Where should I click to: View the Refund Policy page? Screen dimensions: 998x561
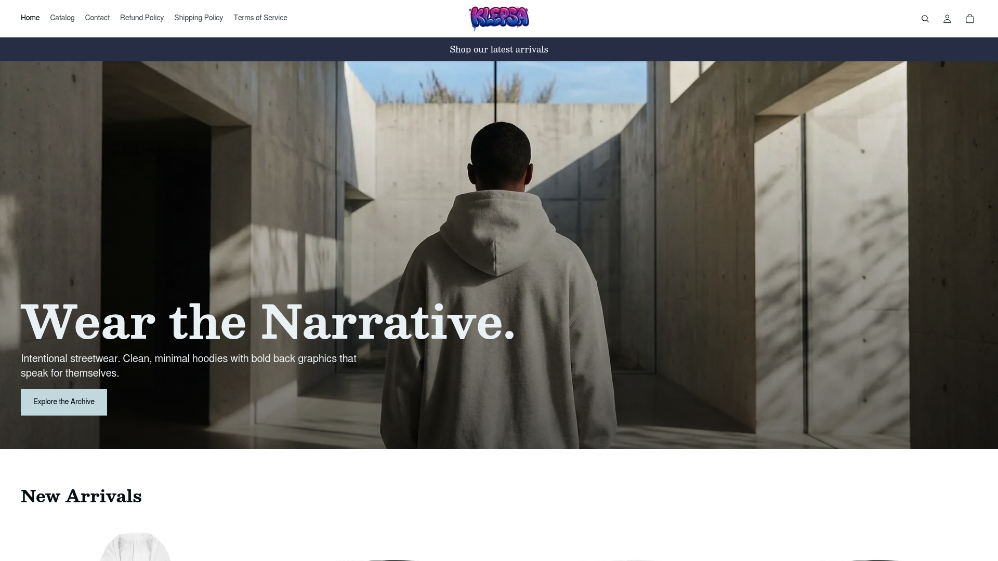(x=142, y=18)
